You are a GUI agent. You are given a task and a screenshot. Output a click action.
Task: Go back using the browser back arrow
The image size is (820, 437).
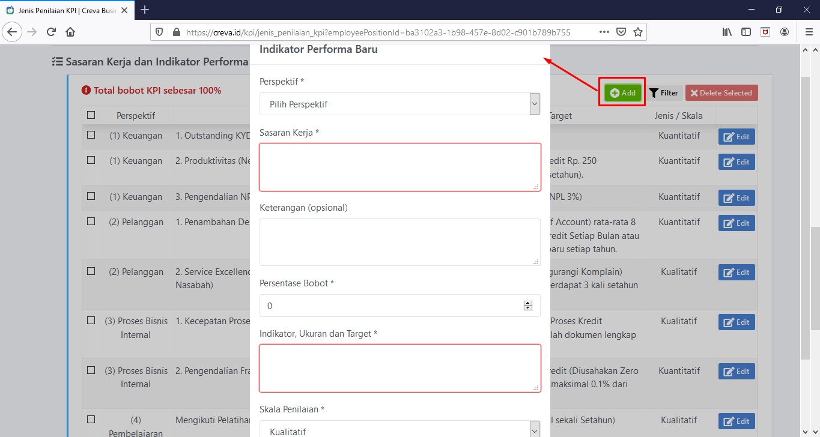pos(13,32)
